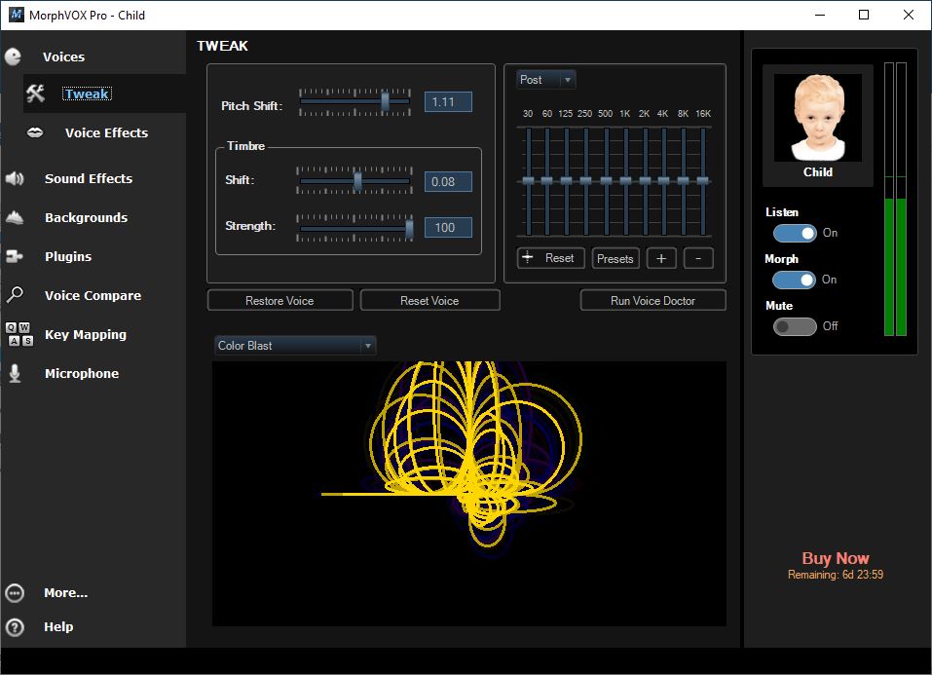Click the More ellipsis circle icon

click(x=15, y=593)
